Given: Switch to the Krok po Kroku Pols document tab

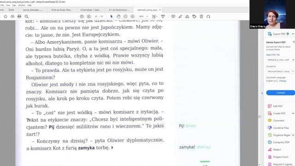Looking at the screenshot, I should 61,10.
